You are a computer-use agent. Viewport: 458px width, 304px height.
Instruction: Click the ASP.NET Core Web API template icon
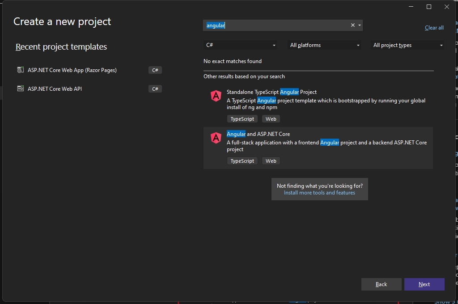[x=20, y=89]
